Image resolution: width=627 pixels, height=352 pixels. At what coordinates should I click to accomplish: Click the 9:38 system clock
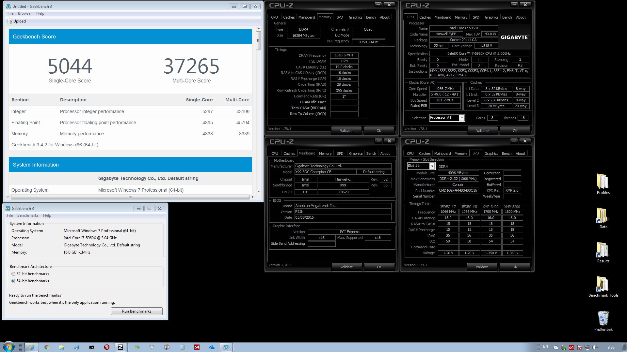pyautogui.click(x=611, y=347)
